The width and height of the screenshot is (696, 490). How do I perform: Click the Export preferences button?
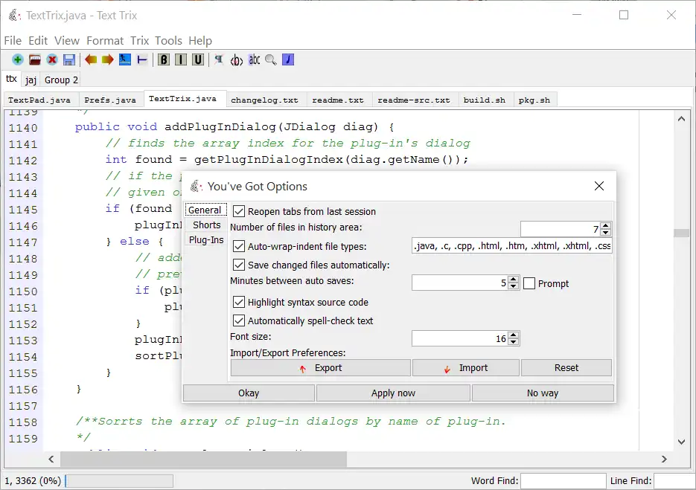(321, 368)
